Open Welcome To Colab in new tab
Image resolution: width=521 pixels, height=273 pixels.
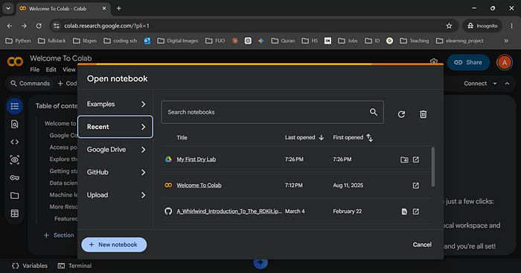(x=415, y=185)
